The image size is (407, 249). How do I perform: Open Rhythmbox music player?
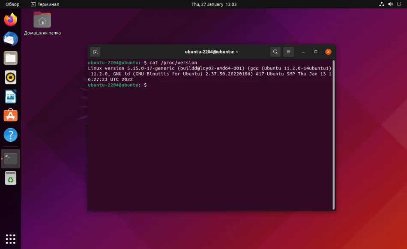pyautogui.click(x=10, y=77)
